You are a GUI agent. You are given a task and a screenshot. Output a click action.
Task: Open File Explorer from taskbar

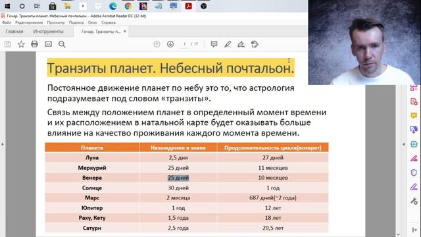[67, 6]
